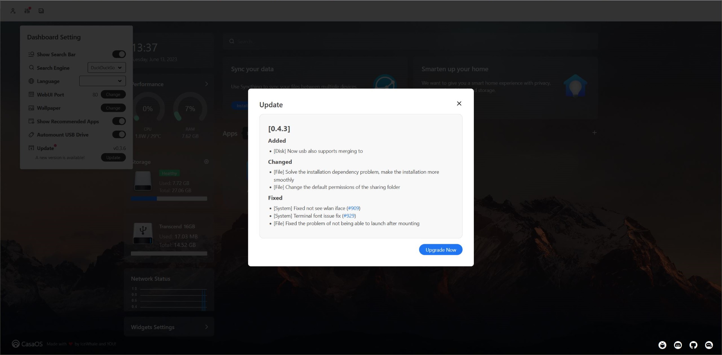Click the bug report icon
Viewport: 722px width, 355px height.
(662, 345)
